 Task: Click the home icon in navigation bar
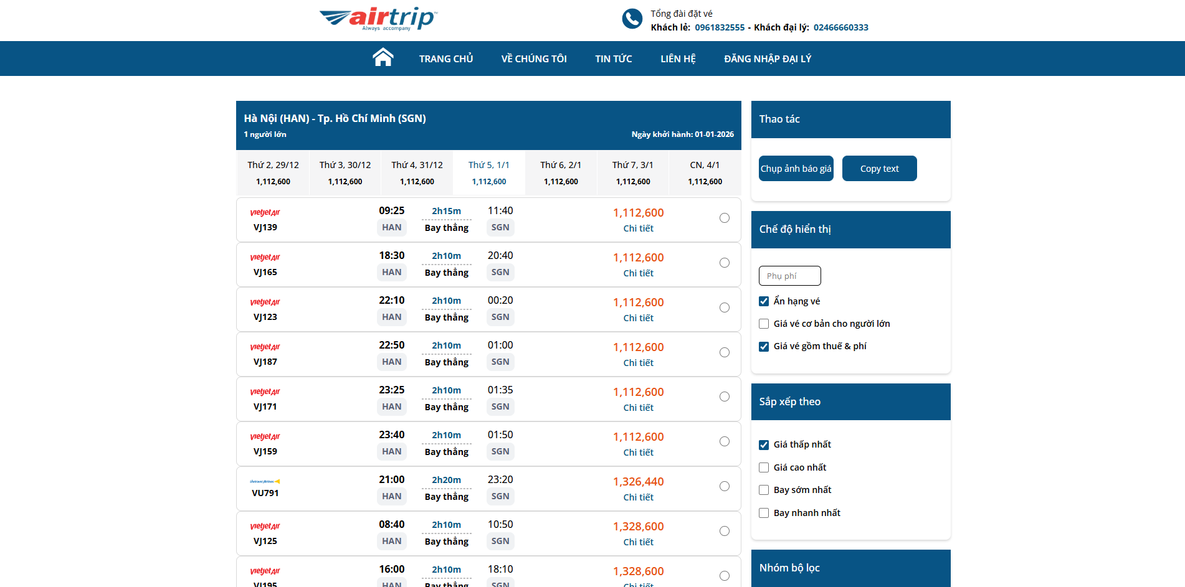(383, 58)
